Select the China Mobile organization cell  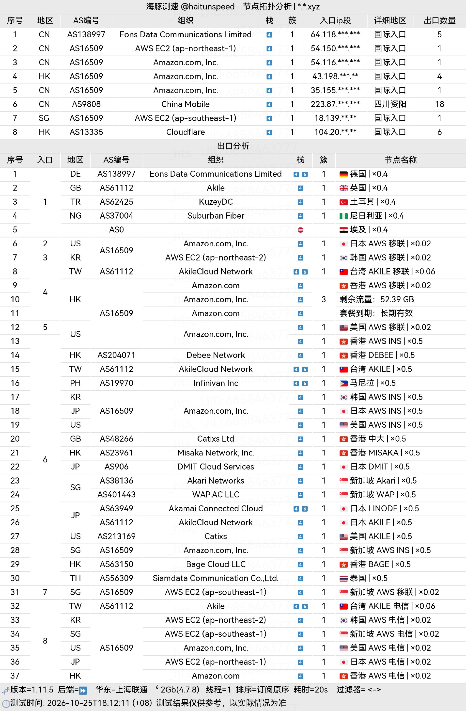pyautogui.click(x=185, y=104)
